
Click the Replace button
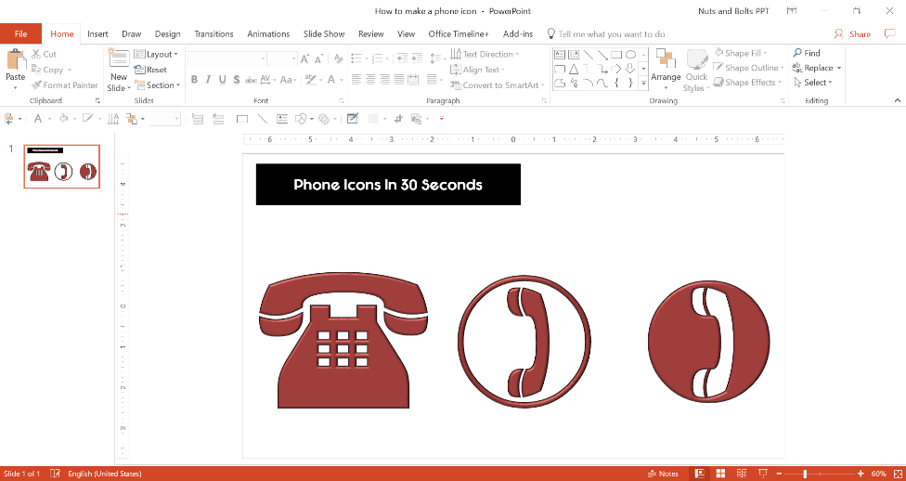pyautogui.click(x=817, y=68)
